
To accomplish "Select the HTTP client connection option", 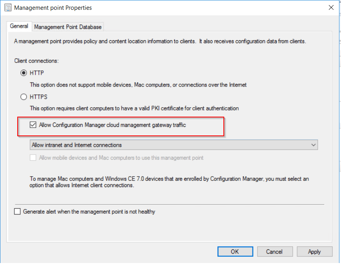I will point(24,73).
